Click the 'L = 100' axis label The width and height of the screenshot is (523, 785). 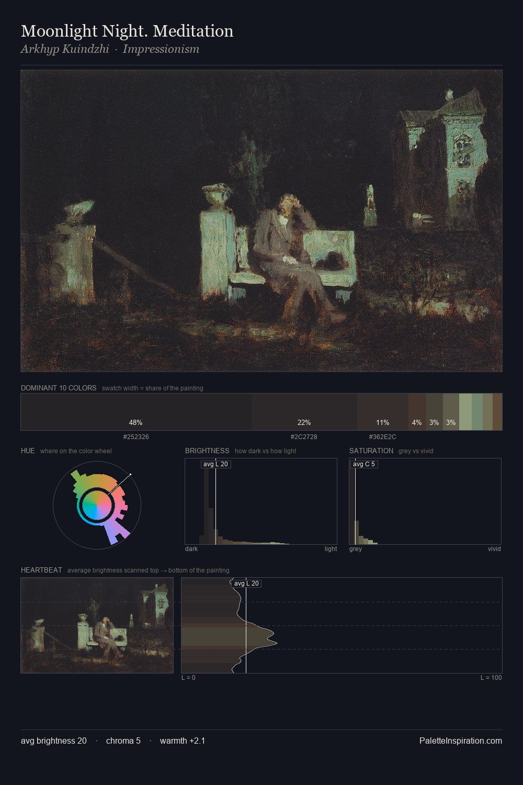[491, 678]
